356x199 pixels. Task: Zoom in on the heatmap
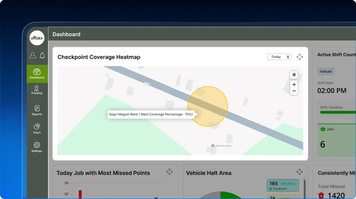tap(294, 85)
